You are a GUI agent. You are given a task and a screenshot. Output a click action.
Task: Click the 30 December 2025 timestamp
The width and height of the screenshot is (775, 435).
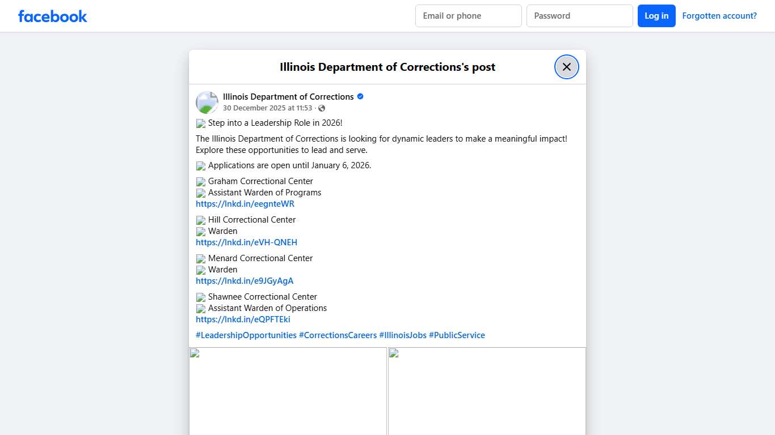pyautogui.click(x=267, y=108)
